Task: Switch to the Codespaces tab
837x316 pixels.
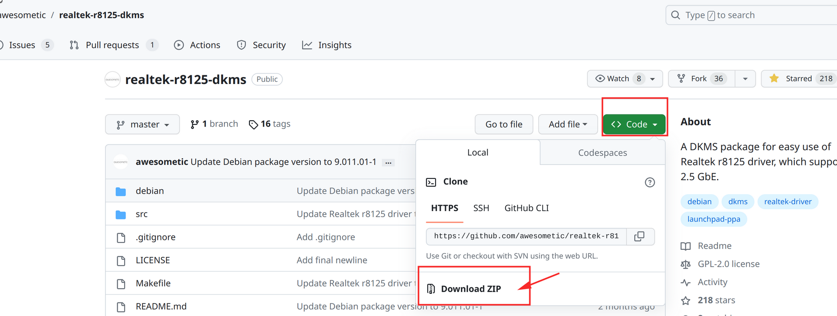Action: (602, 153)
